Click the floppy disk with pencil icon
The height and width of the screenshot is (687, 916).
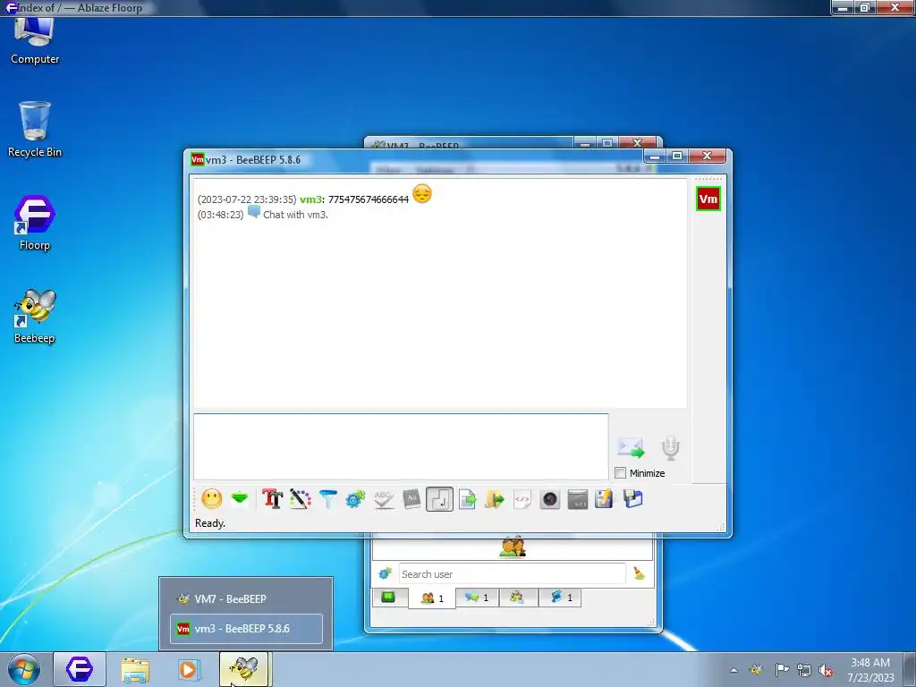(604, 499)
